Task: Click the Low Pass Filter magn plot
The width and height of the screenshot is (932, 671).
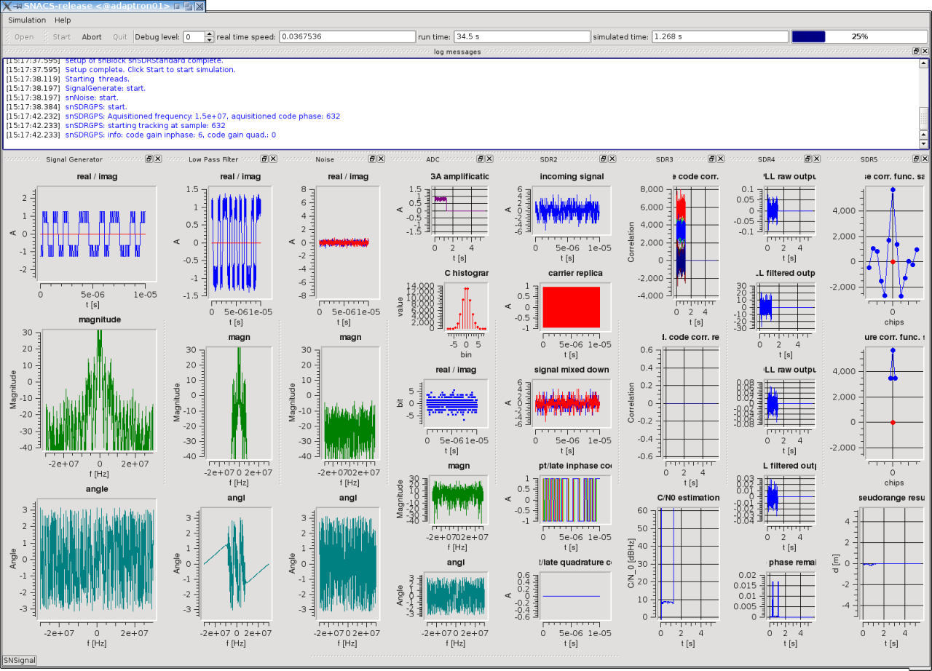Action: 238,402
